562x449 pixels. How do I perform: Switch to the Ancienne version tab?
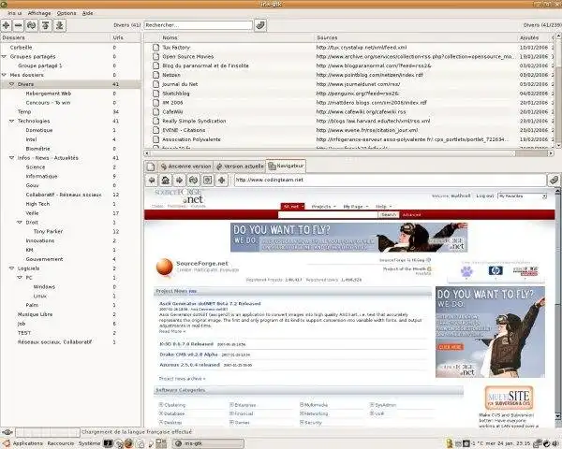click(185, 167)
